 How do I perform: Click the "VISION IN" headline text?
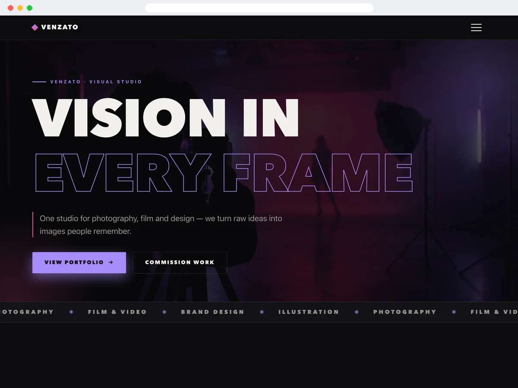coord(166,117)
